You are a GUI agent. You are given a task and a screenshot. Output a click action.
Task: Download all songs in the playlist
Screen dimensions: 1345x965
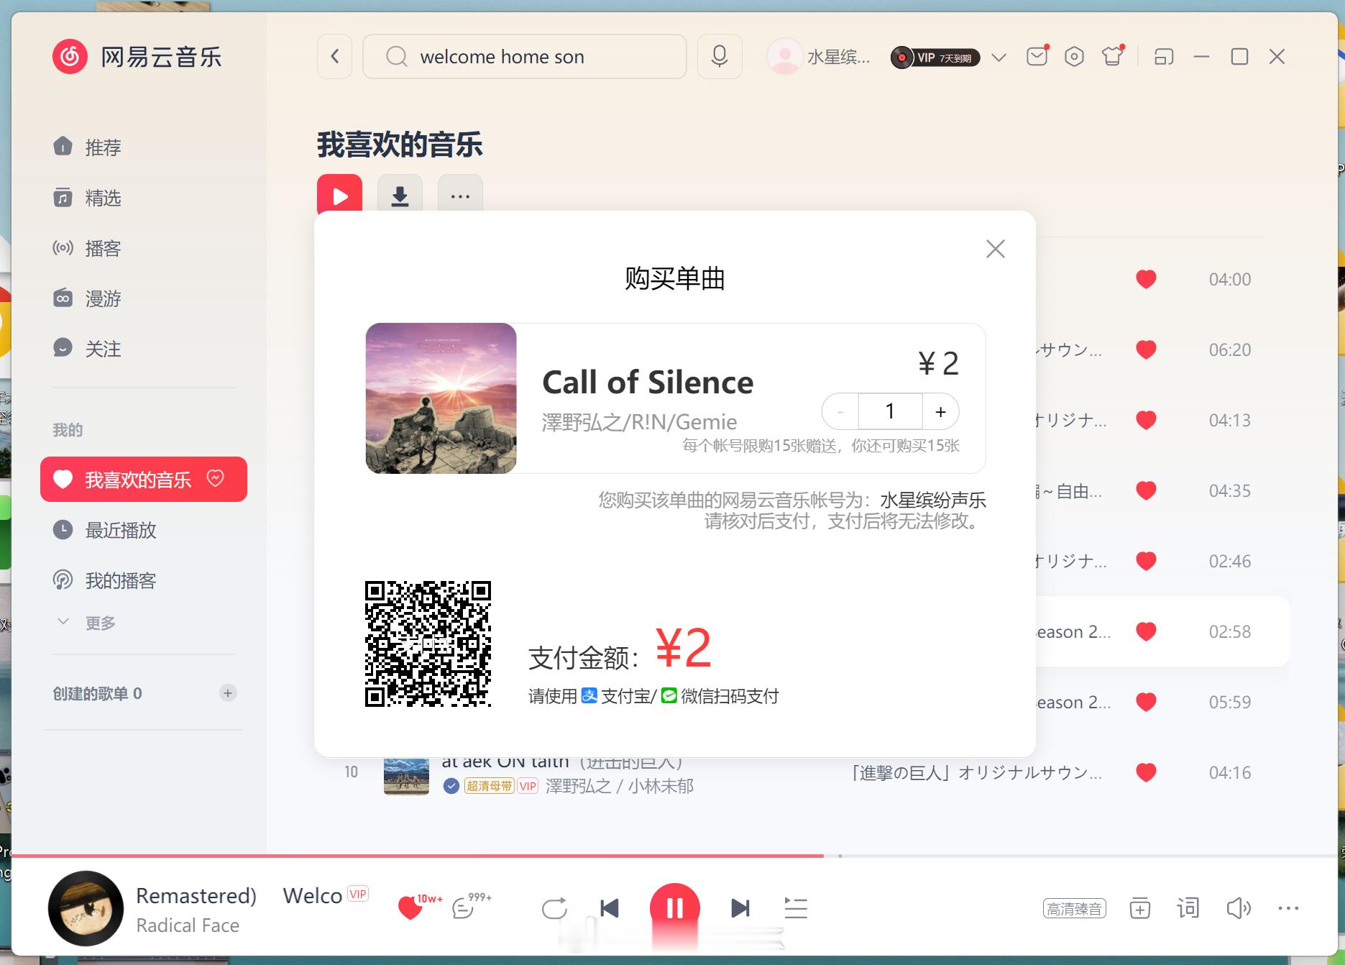400,196
